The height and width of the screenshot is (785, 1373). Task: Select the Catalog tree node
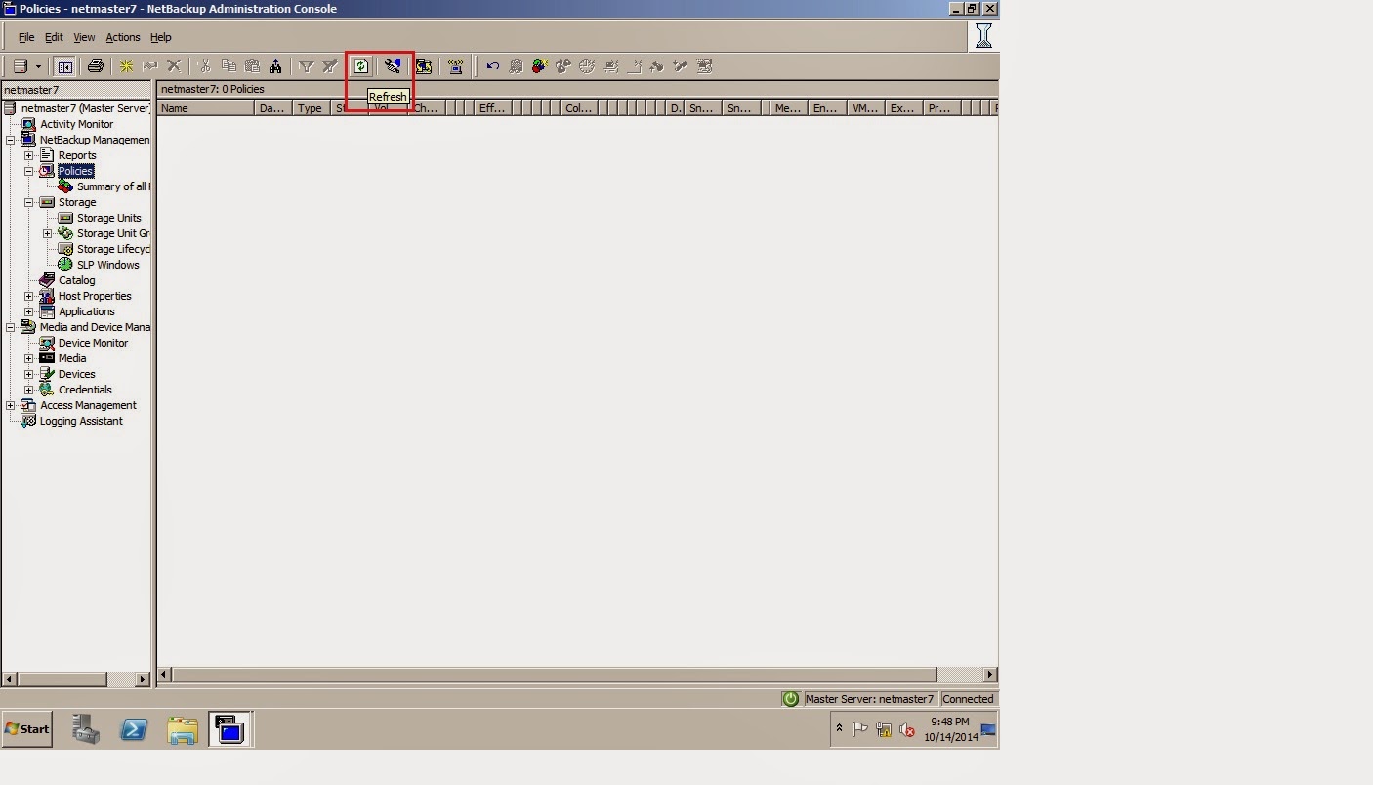point(76,280)
